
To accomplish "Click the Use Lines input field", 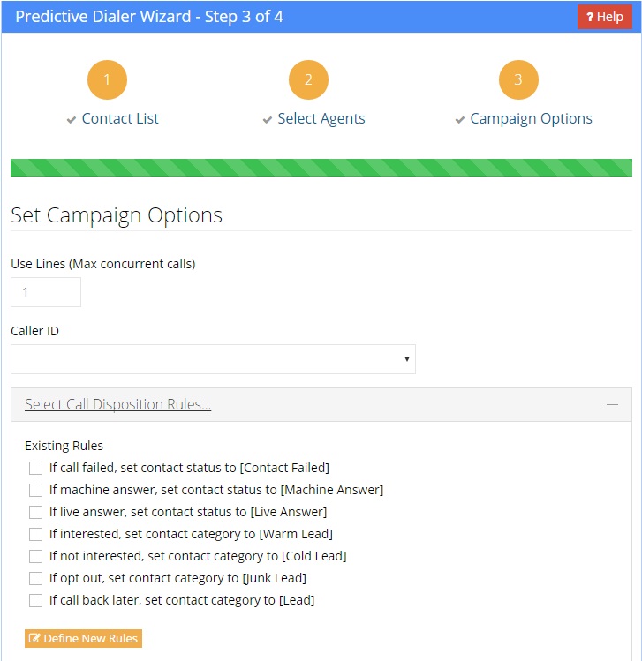I will 46,292.
